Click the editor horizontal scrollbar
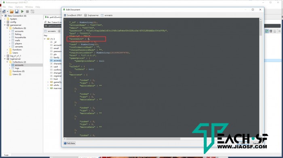Viewport: 283px width, 158px height. (x=123, y=139)
